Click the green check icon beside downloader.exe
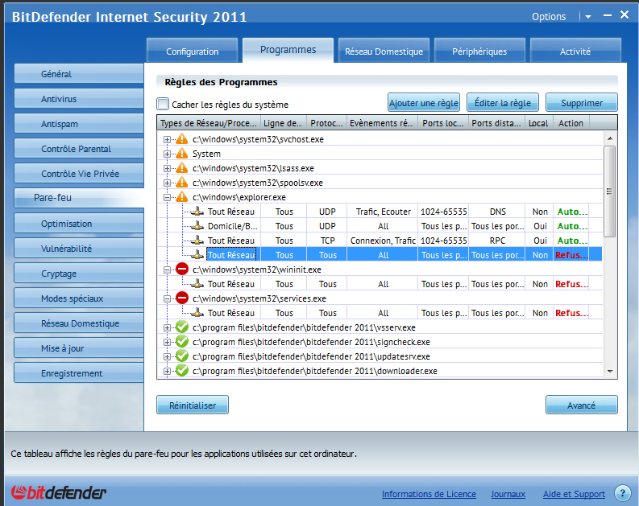The height and width of the screenshot is (506, 639). (182, 371)
